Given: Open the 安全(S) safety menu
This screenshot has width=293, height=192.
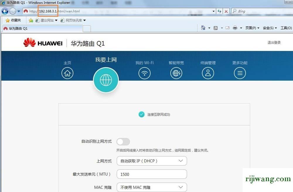Looking at the screenshot, I should point(270,28).
